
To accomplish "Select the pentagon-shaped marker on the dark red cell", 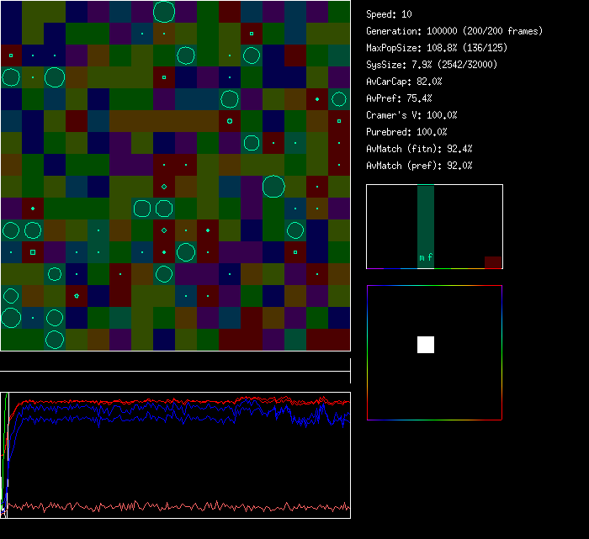I will pos(77,295).
